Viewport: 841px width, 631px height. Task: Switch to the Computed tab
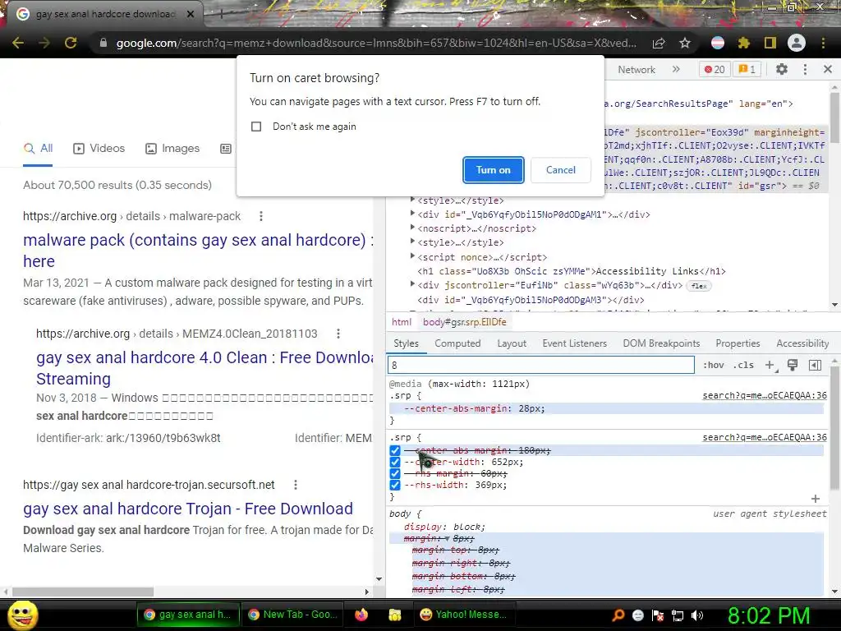click(x=457, y=343)
